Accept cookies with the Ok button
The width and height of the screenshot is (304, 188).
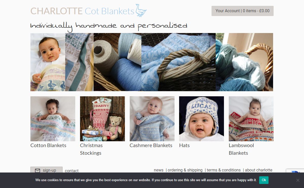(x=264, y=180)
